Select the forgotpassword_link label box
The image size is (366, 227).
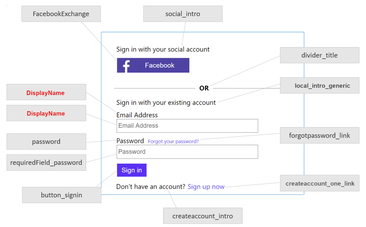click(319, 135)
